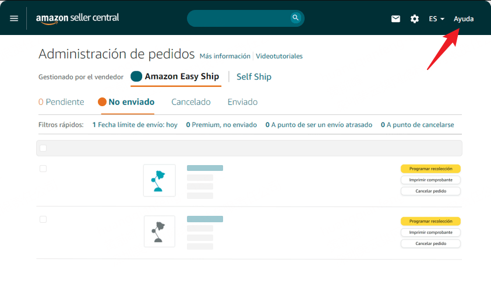
Task: Open the settings gear icon
Action: [x=415, y=19]
